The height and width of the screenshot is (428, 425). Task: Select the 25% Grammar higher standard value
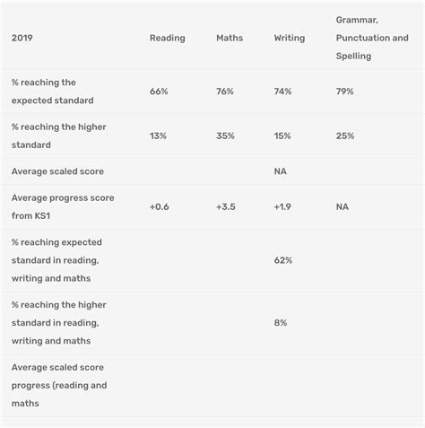coord(345,135)
